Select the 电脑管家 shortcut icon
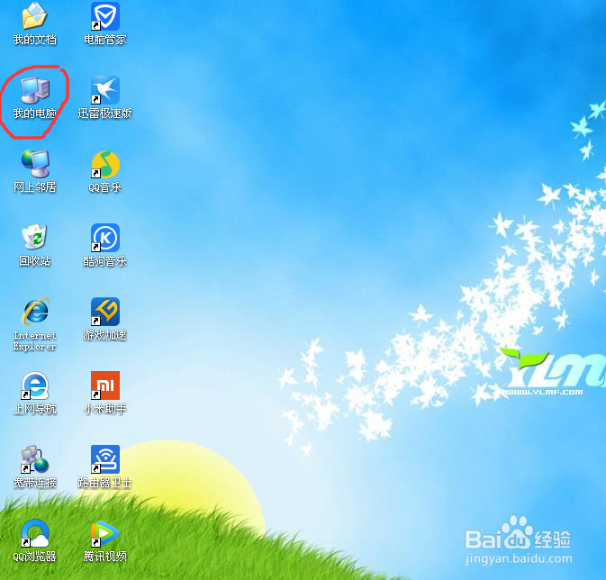Image resolution: width=606 pixels, height=580 pixels. pos(105,16)
